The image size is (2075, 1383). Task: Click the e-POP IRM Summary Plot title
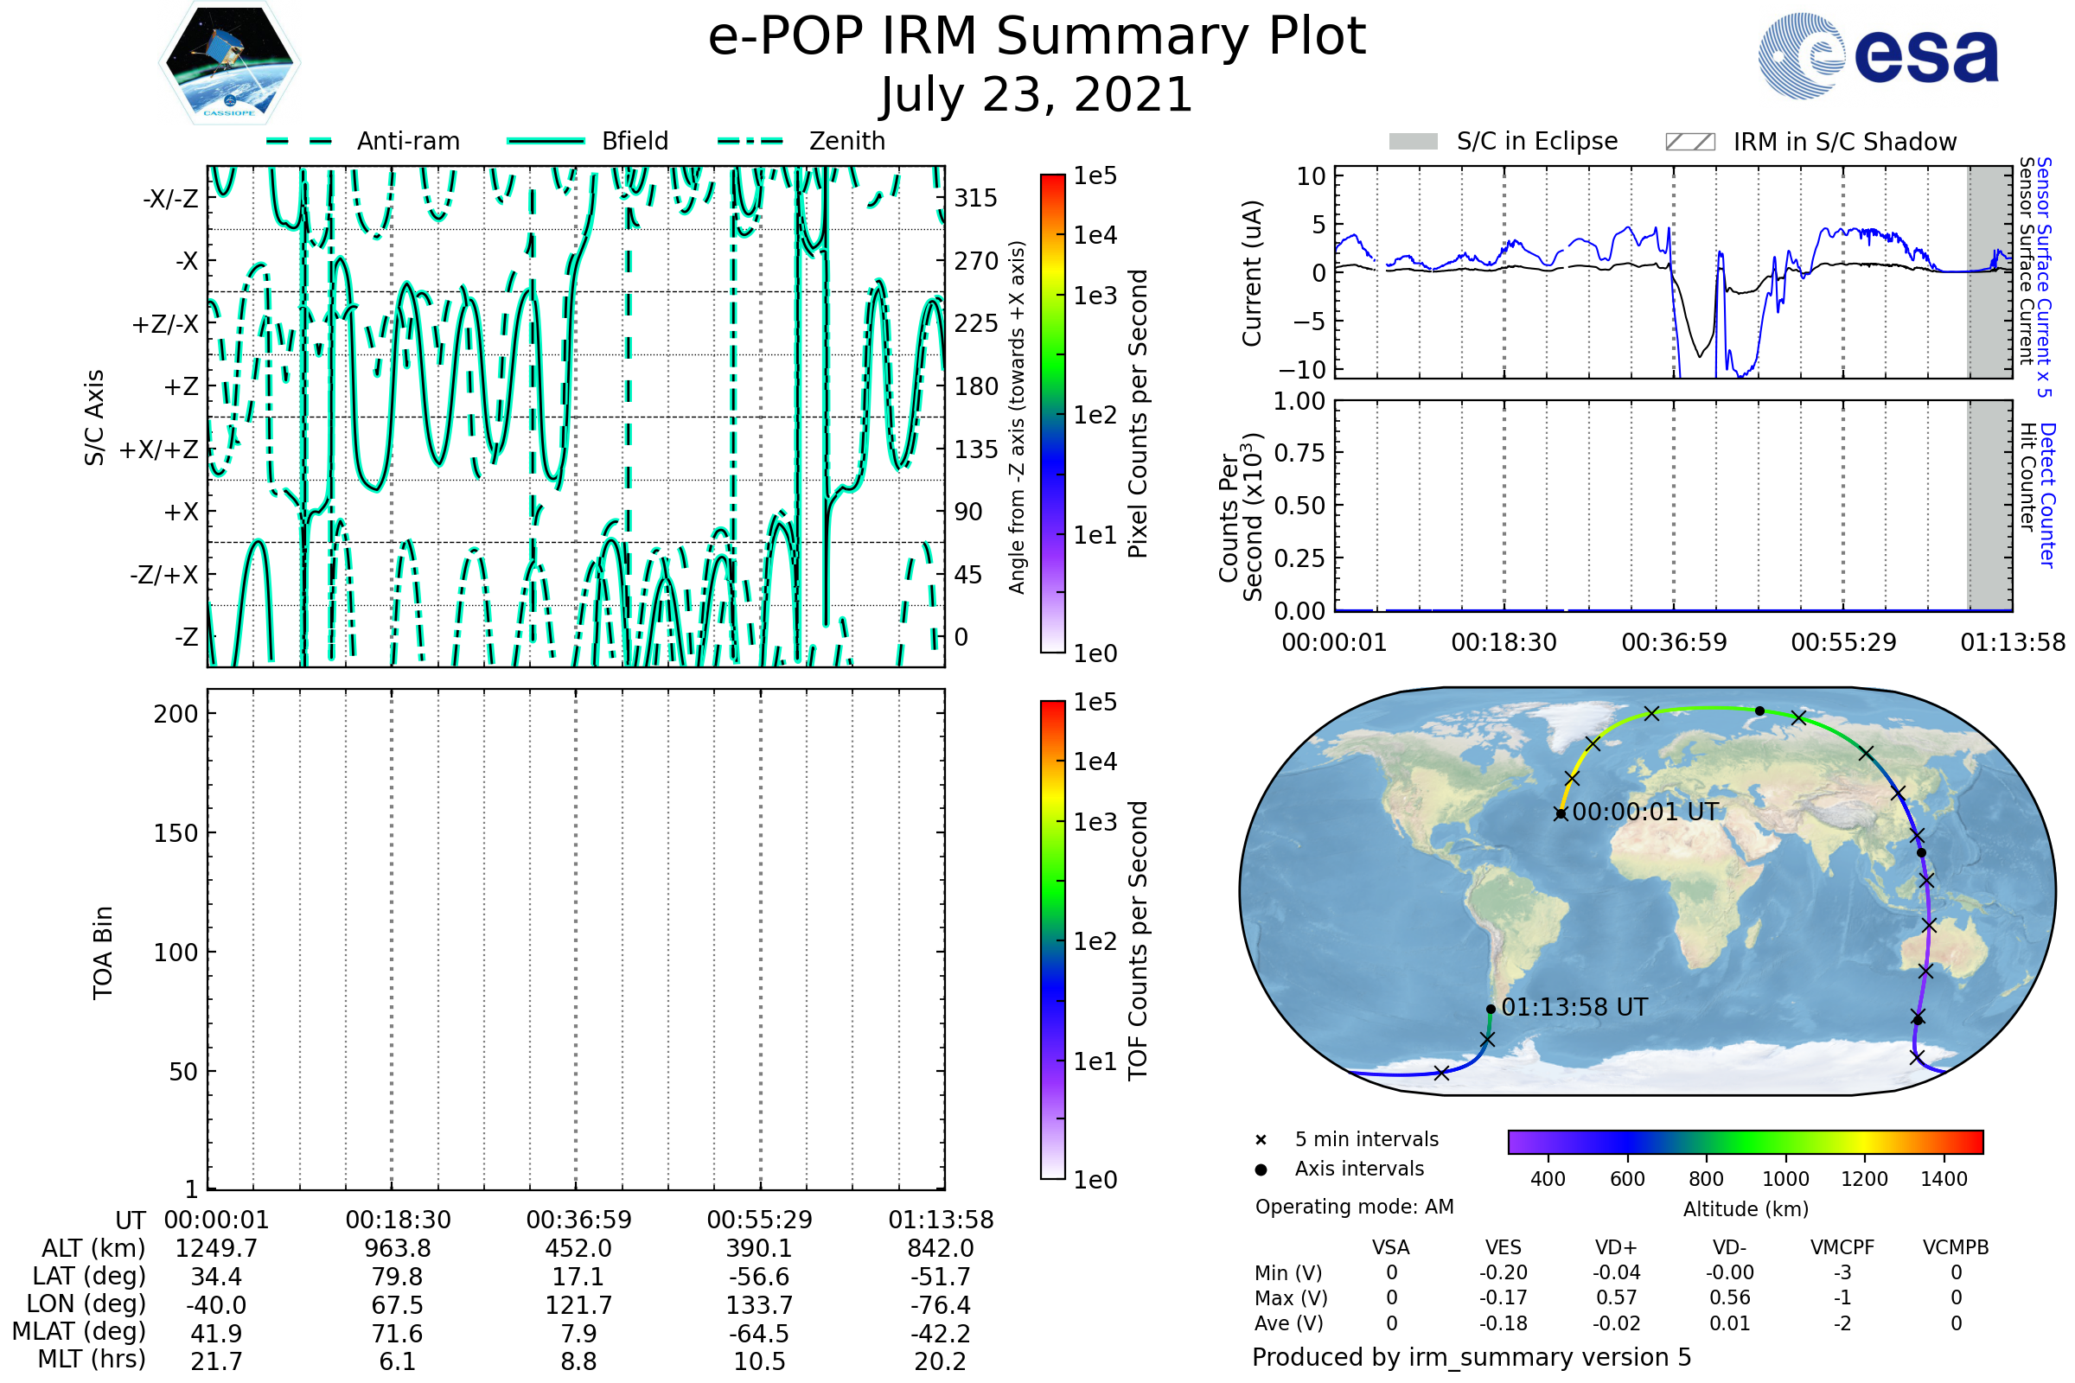(x=1037, y=37)
